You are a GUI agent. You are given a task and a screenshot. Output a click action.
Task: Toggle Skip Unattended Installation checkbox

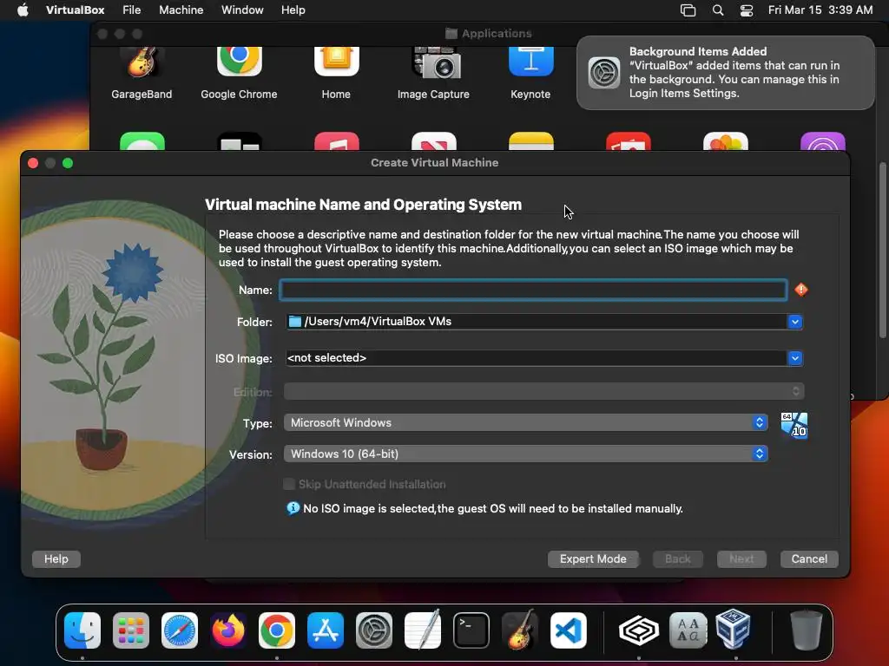pyautogui.click(x=289, y=484)
